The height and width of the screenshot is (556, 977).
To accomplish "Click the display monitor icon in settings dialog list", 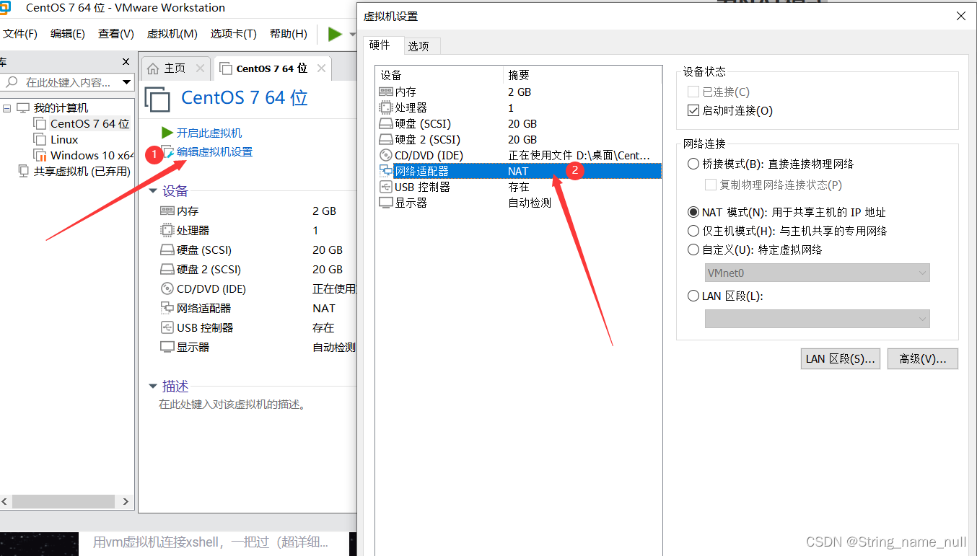I will [386, 203].
